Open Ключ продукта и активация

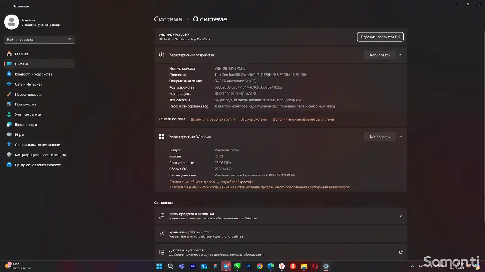point(281,216)
